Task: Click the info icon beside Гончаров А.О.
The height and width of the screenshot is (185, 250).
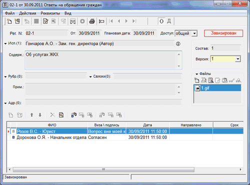Action: (178, 44)
